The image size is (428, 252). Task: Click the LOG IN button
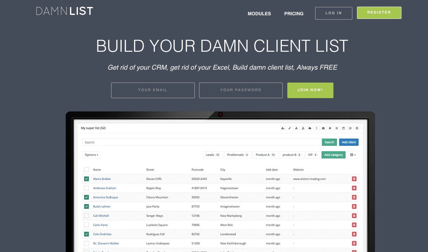tap(334, 13)
